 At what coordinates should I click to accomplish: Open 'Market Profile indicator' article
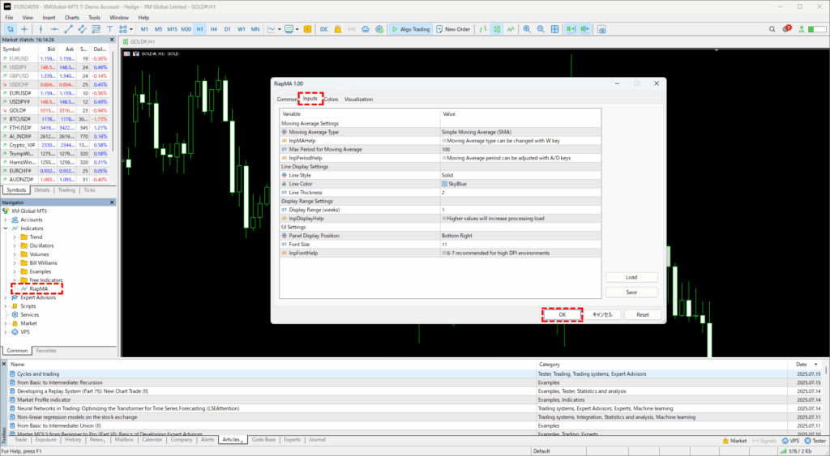click(44, 400)
